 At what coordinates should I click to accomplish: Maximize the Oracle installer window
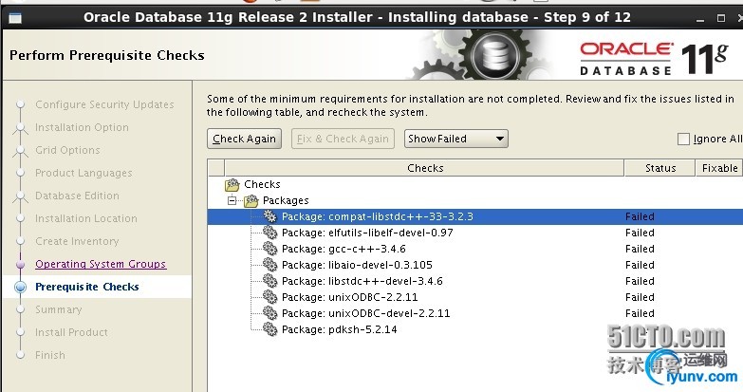721,18
